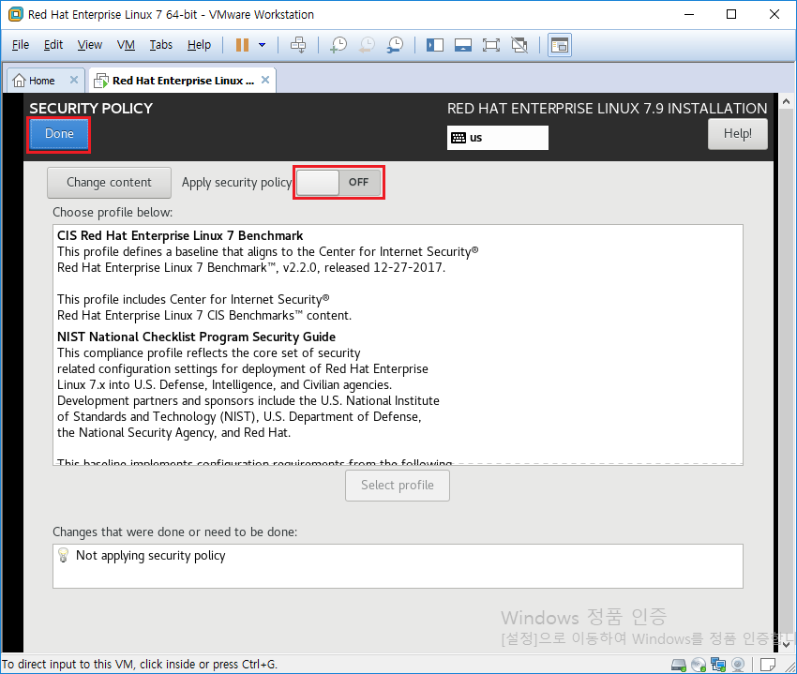Open the VM menu
Viewport: 797px width, 674px height.
[x=126, y=45]
